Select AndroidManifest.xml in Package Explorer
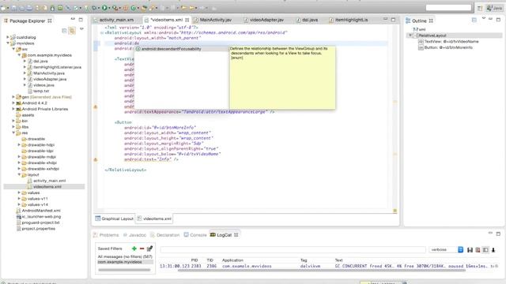The height and width of the screenshot is (284, 506). tap(38, 211)
